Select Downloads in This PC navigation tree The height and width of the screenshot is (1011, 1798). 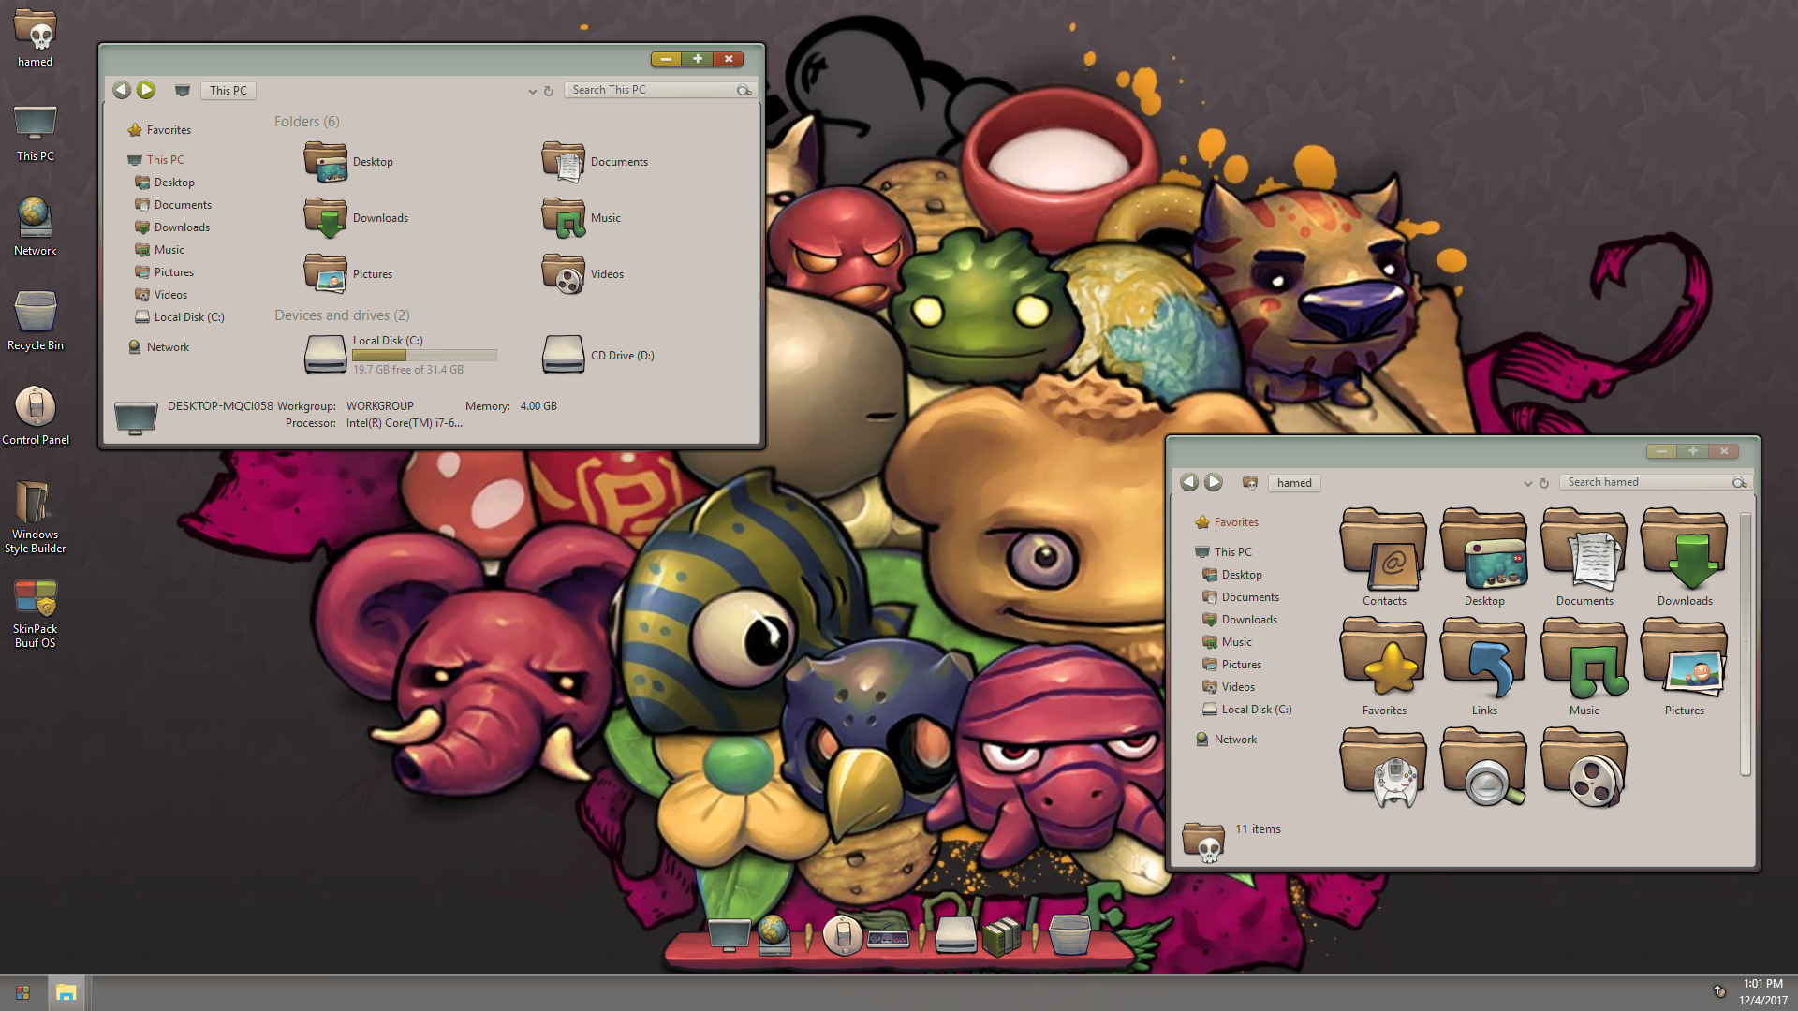[x=182, y=227]
